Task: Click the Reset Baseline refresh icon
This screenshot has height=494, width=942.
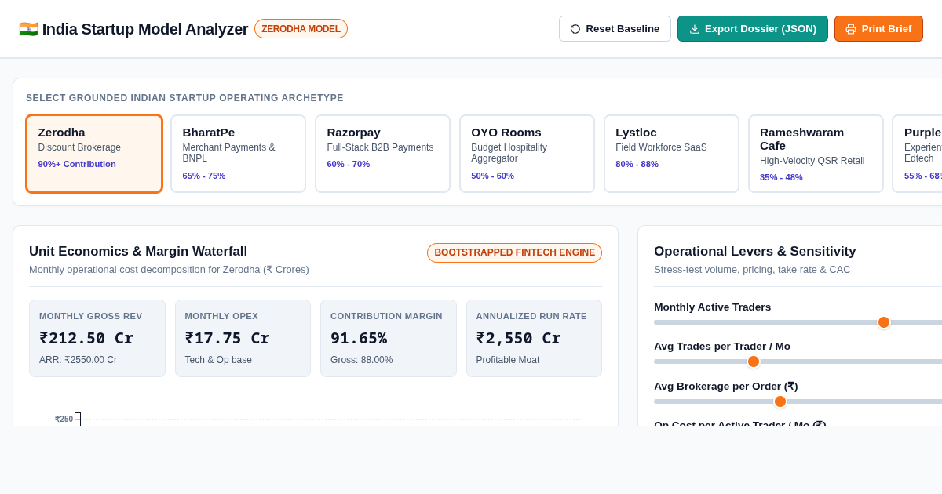Action: (575, 29)
